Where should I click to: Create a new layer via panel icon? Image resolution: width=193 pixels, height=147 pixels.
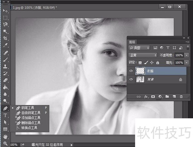[x=174, y=96]
